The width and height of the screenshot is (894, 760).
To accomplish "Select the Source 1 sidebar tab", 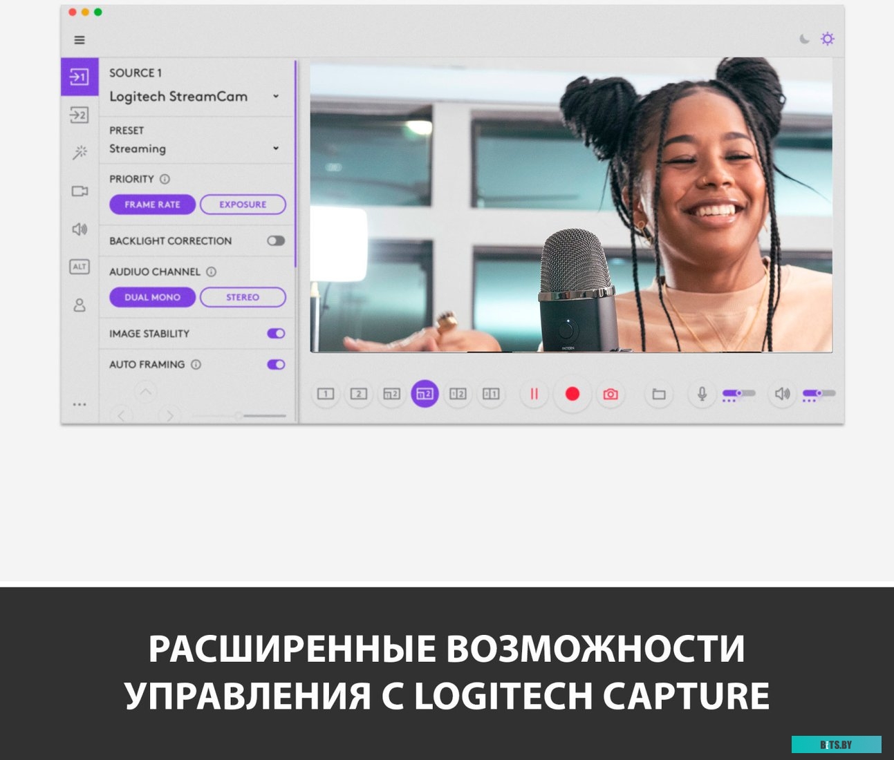I will [80, 76].
